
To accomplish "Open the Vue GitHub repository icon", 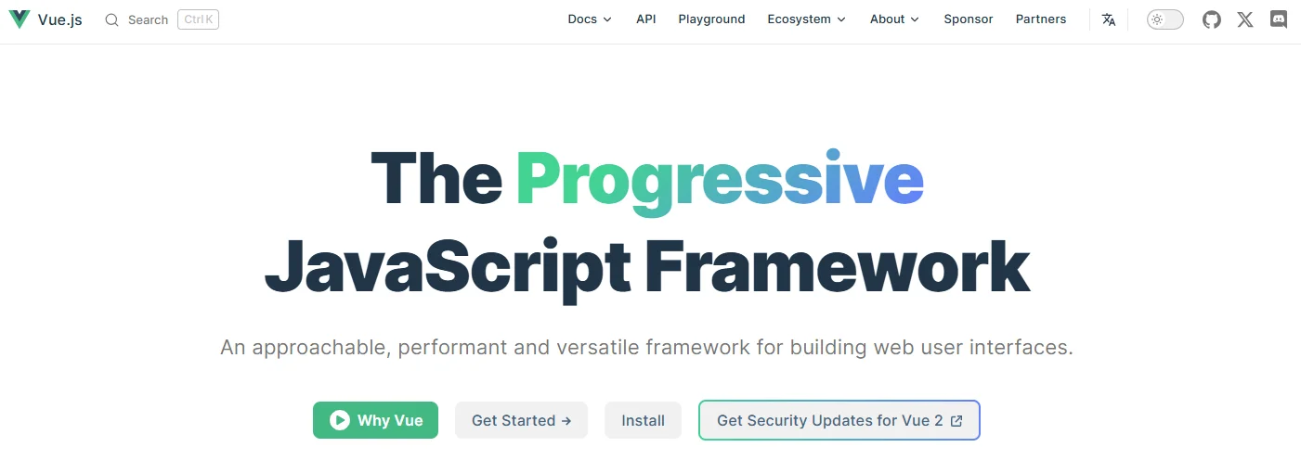I will point(1212,19).
